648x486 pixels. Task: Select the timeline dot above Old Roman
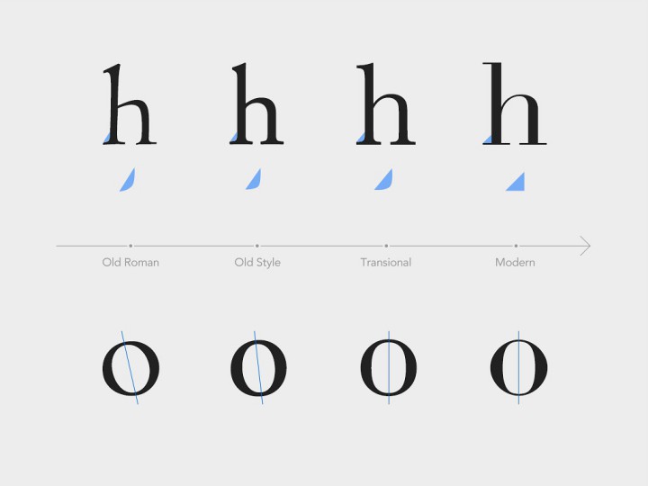click(x=130, y=246)
